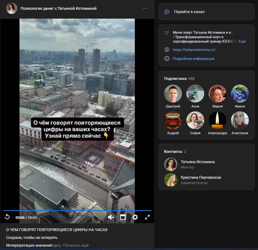The width and height of the screenshot is (258, 250).
Task: Replay the video with the restart icon
Action: tap(8, 217)
